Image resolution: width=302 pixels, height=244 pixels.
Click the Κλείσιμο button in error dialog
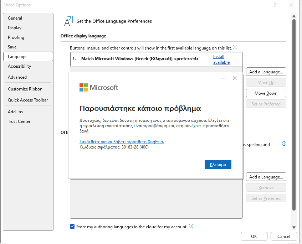point(218,165)
